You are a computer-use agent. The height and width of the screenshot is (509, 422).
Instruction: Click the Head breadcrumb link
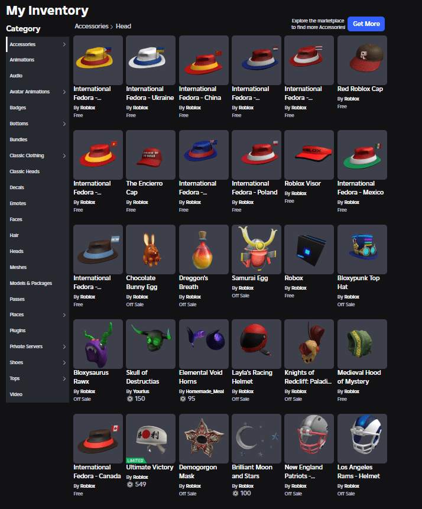click(x=124, y=26)
